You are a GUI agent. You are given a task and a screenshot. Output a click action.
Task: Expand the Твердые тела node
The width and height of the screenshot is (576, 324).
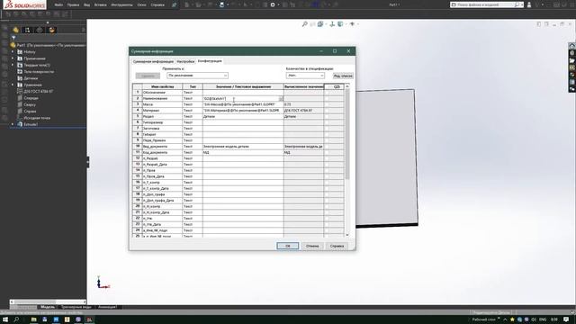13,65
